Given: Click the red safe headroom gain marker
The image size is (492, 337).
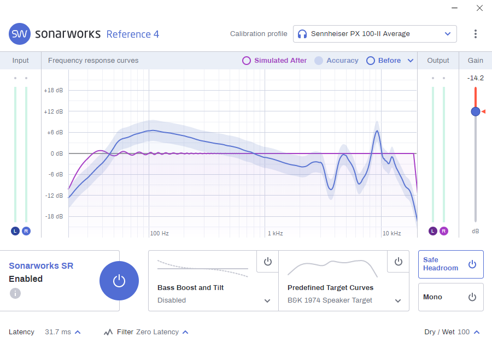Looking at the screenshot, I should click(x=484, y=111).
